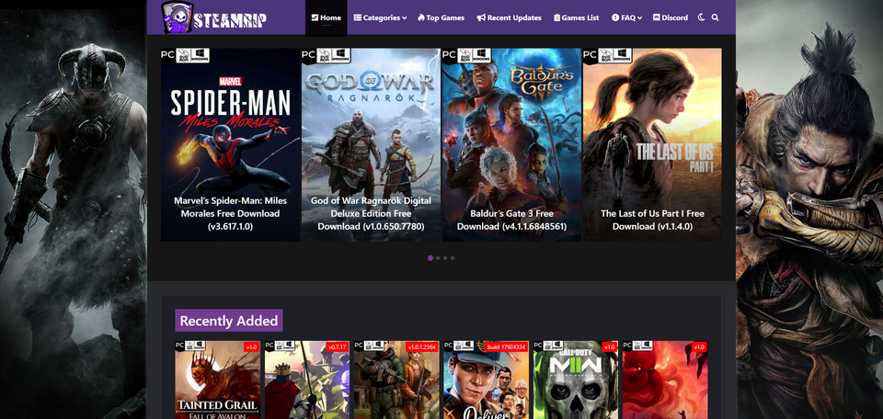Select the fourth carousel slide dot
This screenshot has width=883, height=419.
point(453,258)
